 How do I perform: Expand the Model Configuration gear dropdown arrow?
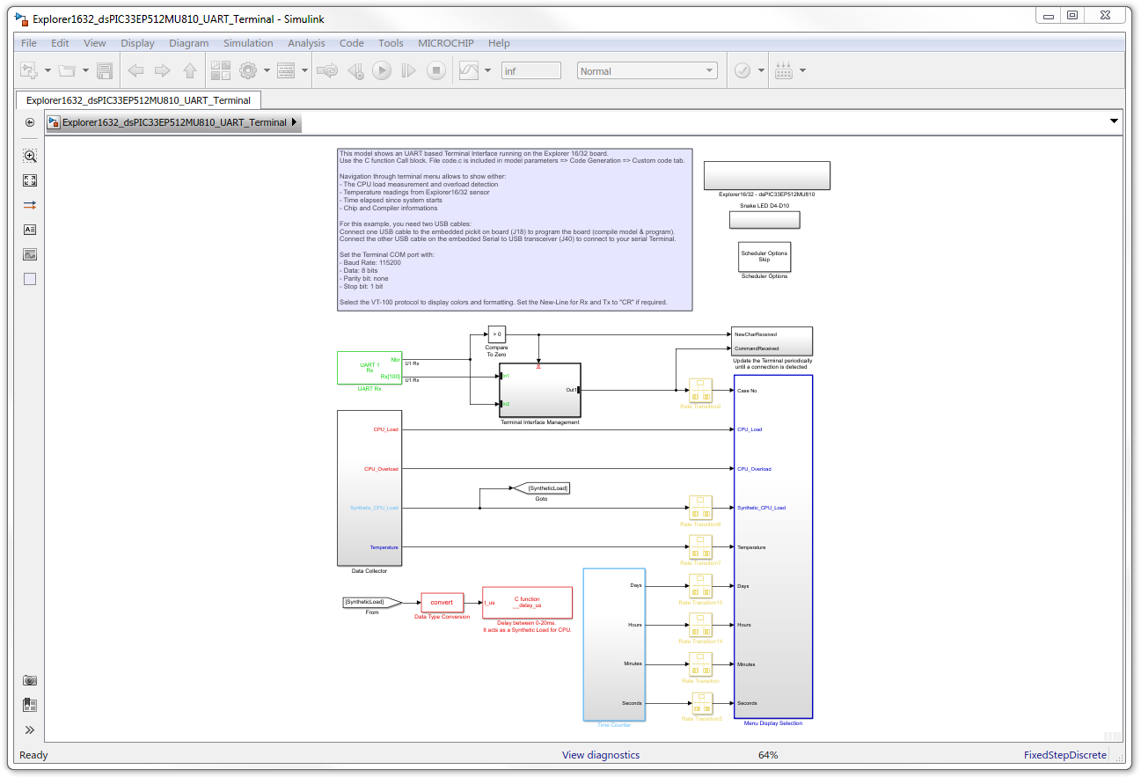coord(267,71)
